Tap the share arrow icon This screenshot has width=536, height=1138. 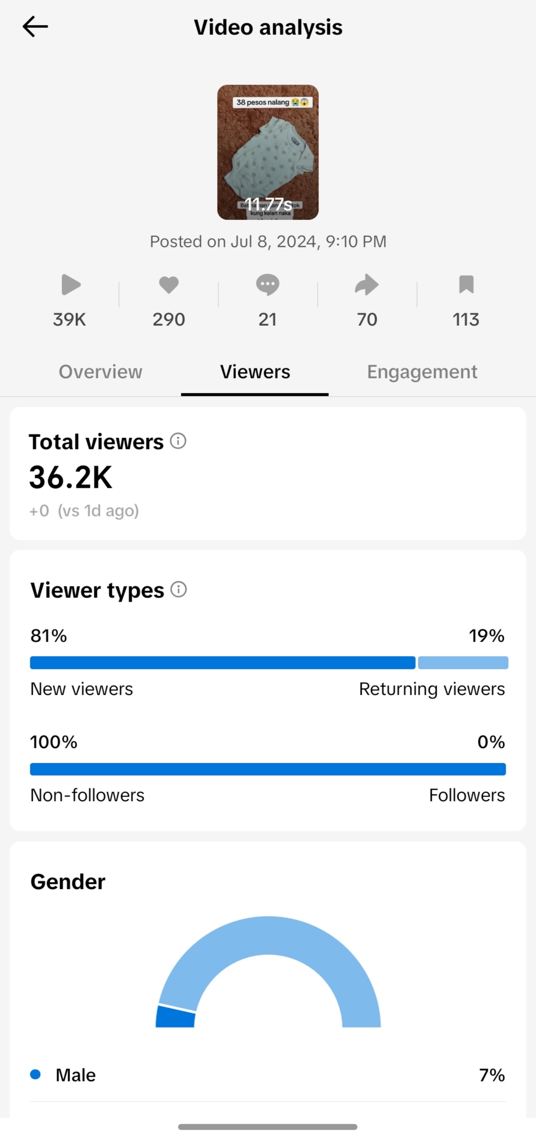(x=367, y=285)
